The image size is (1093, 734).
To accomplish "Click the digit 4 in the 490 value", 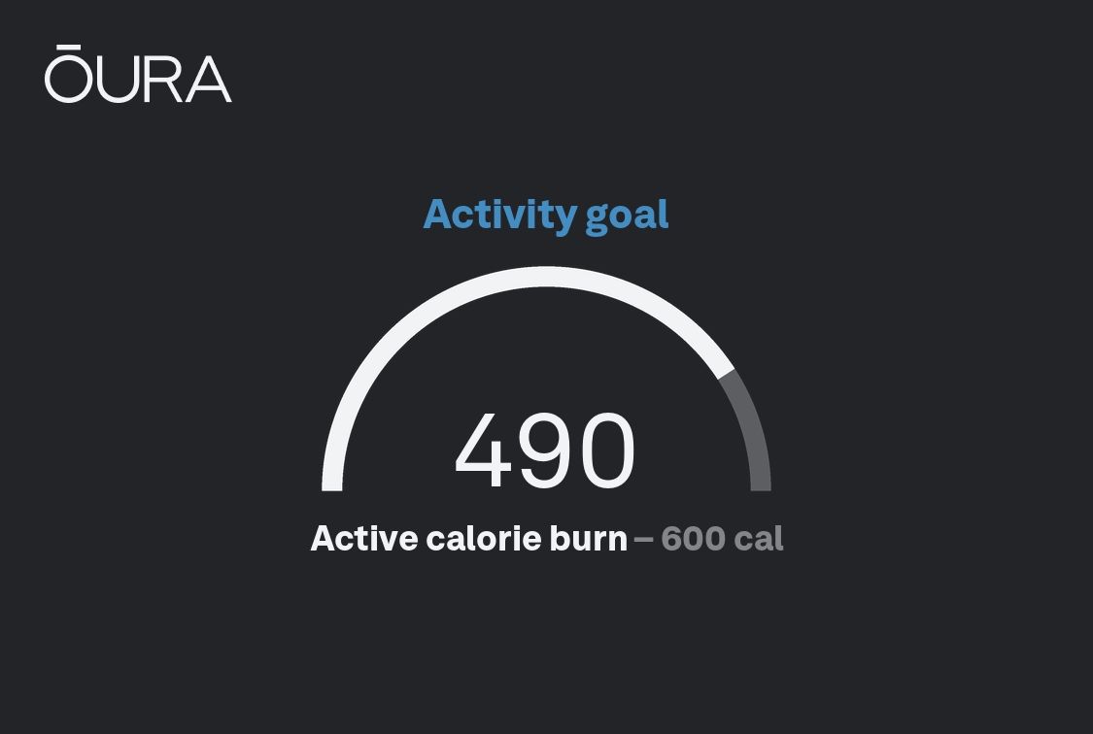I will coord(483,451).
